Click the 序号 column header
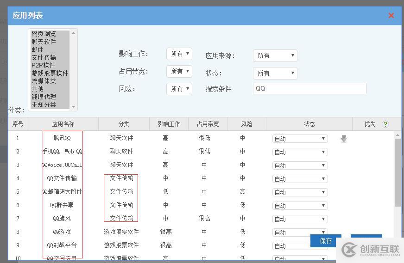 click(x=18, y=124)
